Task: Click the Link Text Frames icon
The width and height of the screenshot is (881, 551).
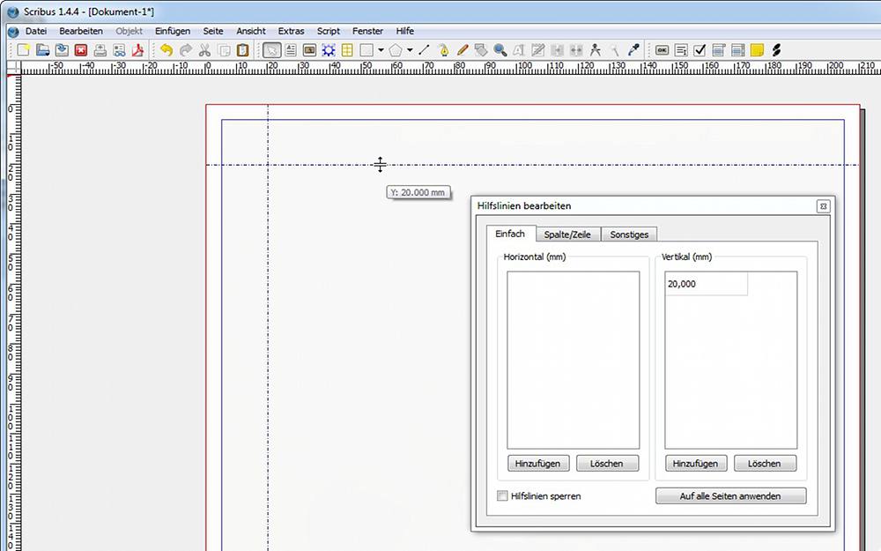Action: click(557, 50)
